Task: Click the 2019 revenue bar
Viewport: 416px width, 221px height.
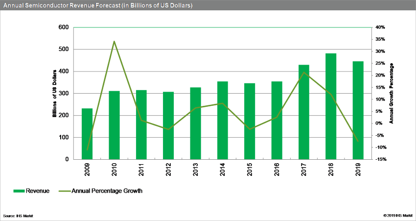Action: [x=358, y=110]
